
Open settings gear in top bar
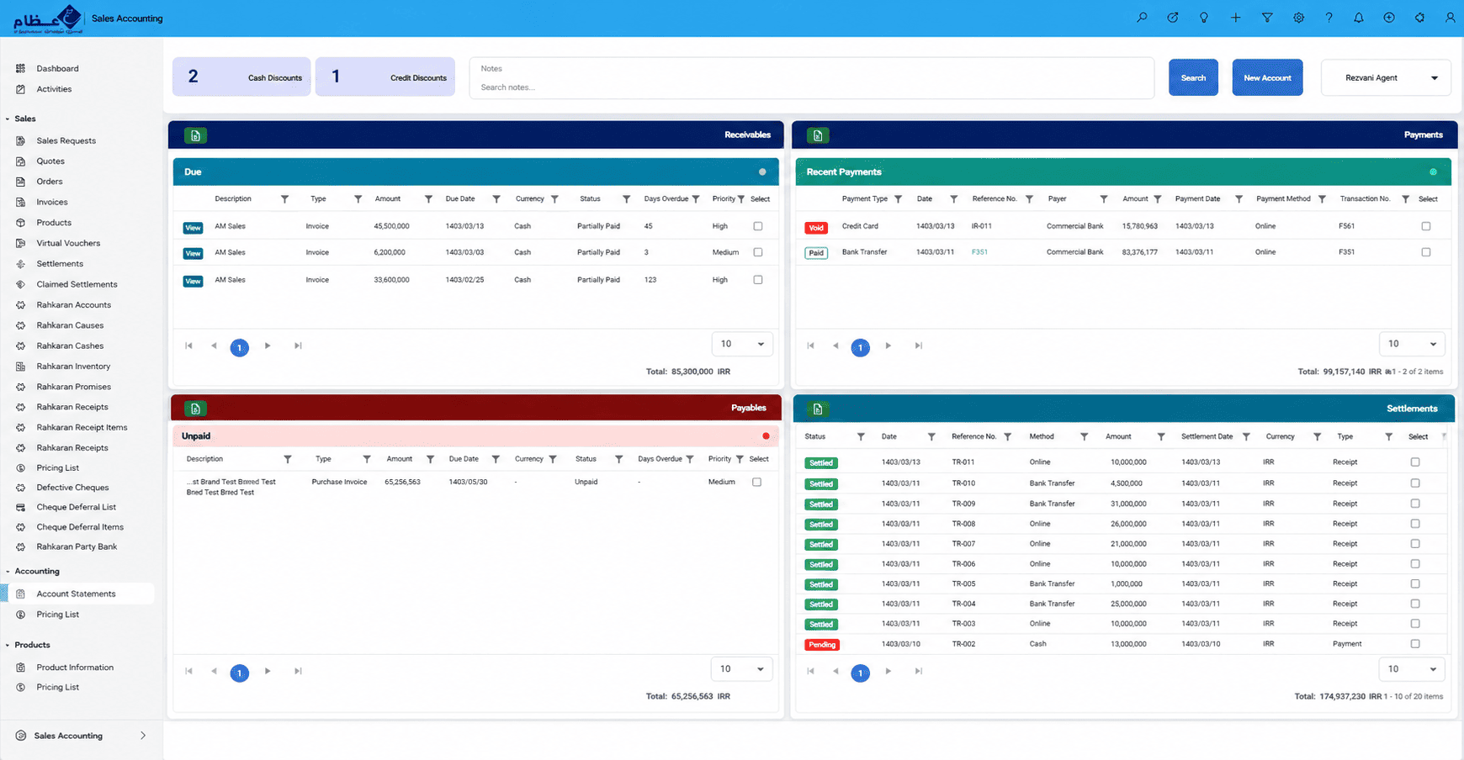coord(1299,18)
